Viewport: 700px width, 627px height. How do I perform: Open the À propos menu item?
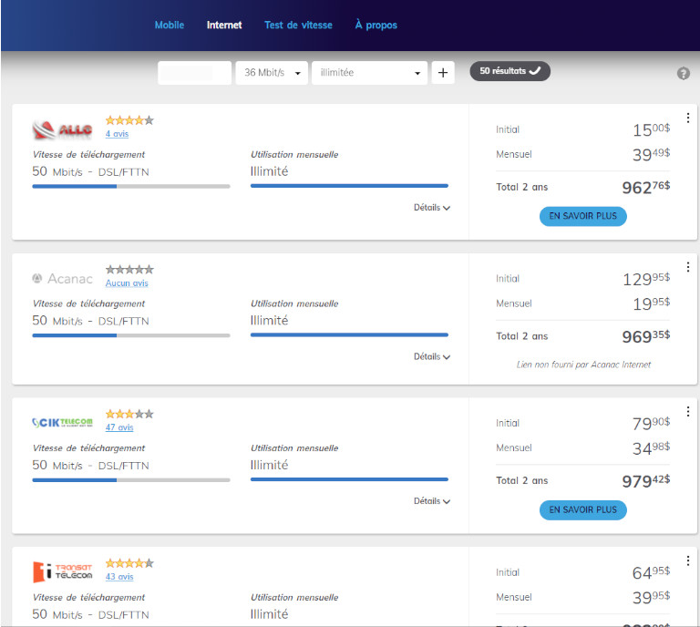pos(376,26)
